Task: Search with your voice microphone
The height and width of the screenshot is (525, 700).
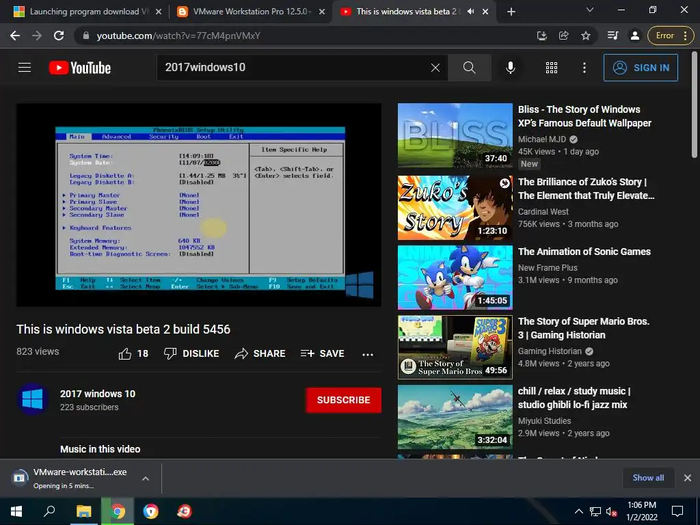Action: coord(510,68)
